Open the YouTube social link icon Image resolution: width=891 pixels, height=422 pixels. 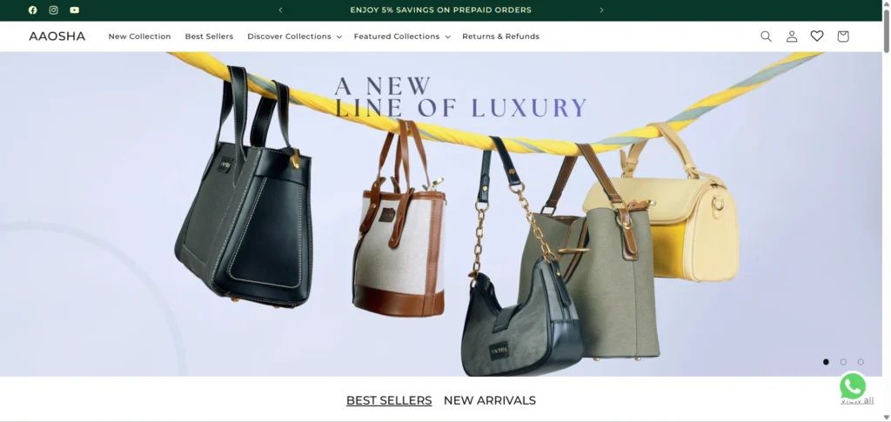point(75,10)
